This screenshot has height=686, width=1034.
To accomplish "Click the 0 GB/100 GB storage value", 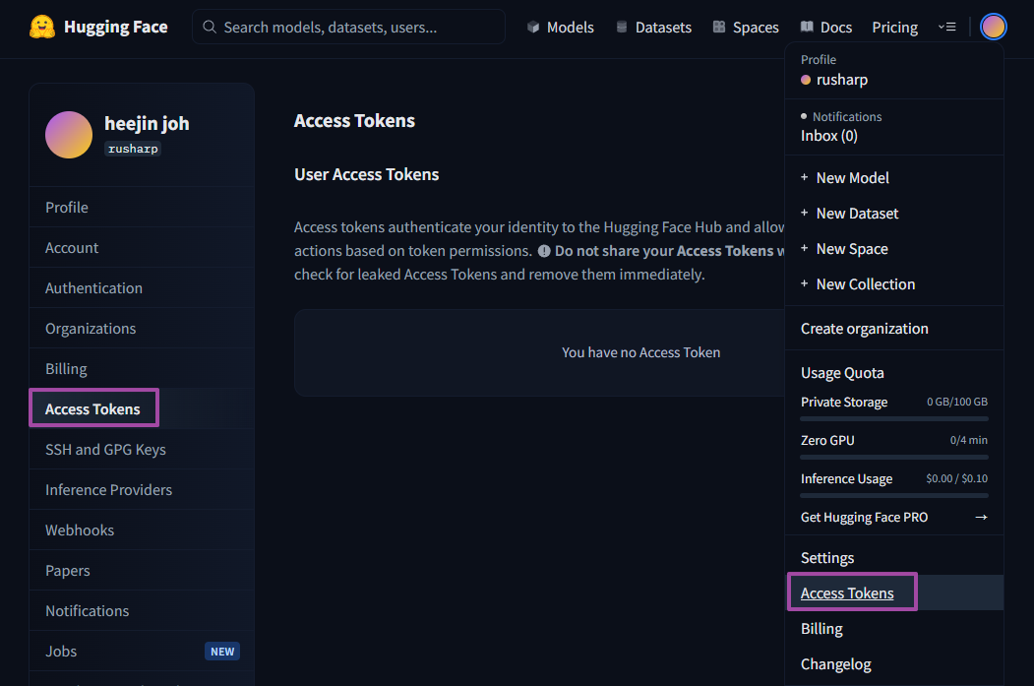I will (x=957, y=402).
